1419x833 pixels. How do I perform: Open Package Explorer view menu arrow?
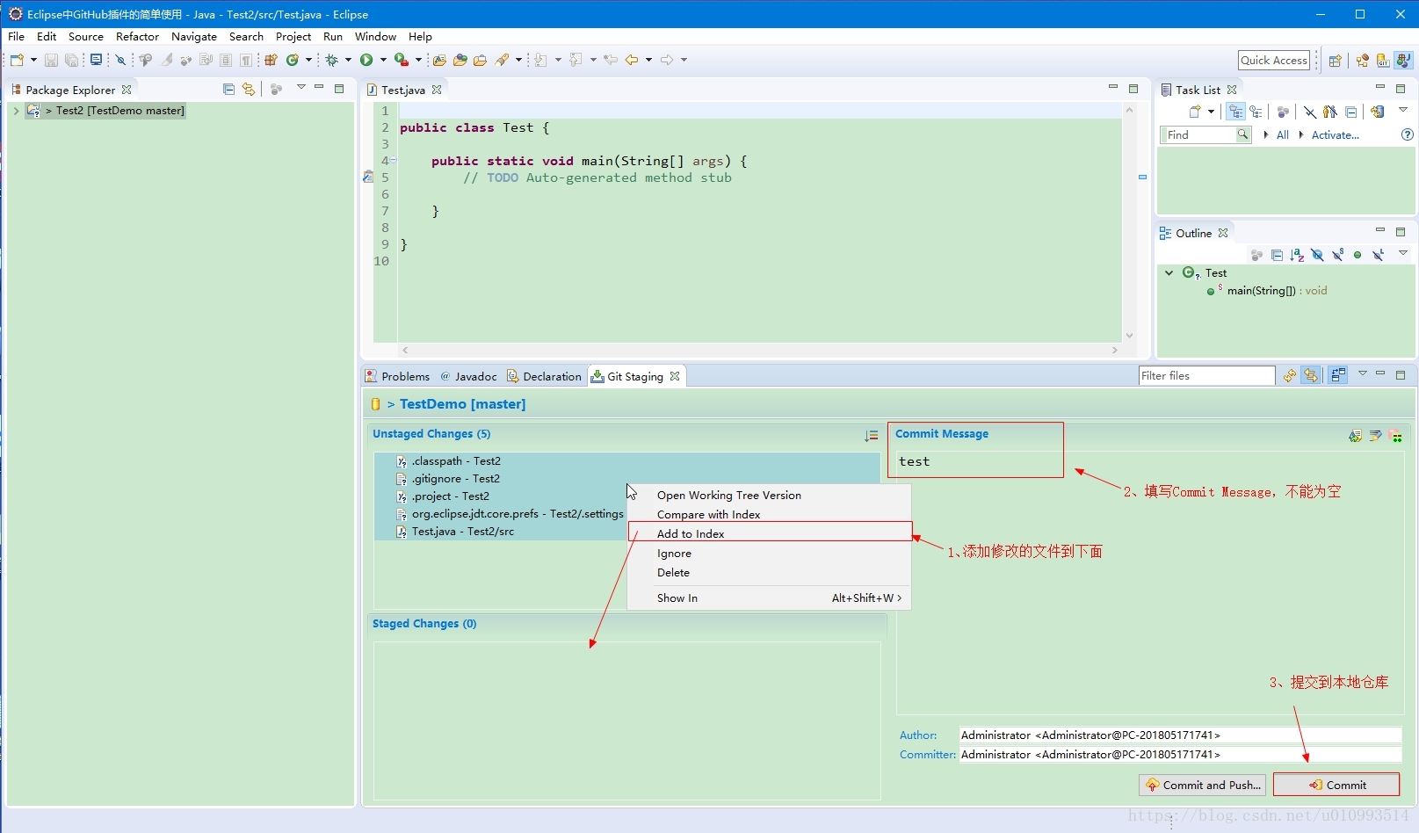click(x=300, y=87)
